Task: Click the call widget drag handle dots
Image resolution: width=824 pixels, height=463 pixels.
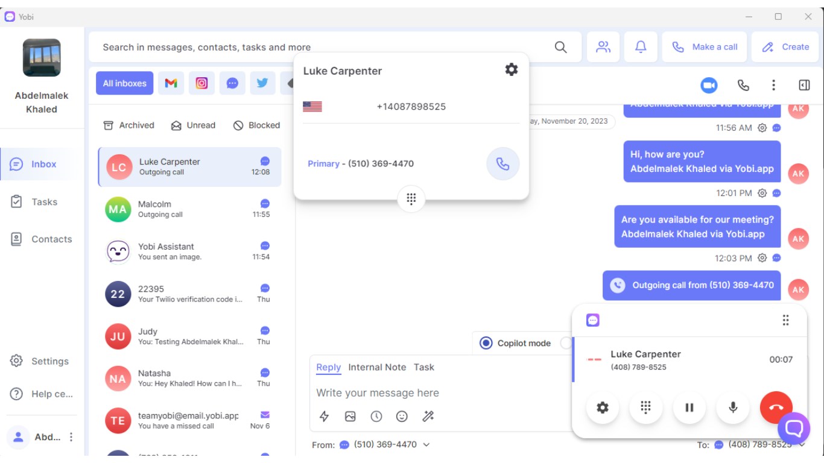Action: tap(785, 320)
